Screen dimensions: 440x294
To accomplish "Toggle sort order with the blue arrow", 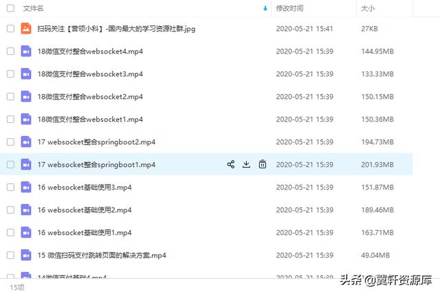I will (x=265, y=8).
